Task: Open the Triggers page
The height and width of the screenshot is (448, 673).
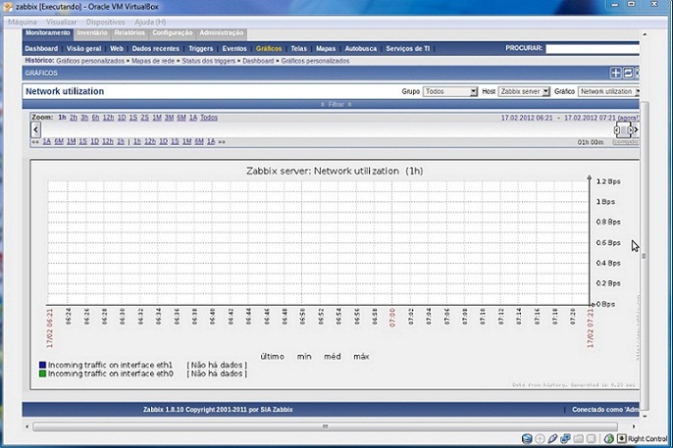Action: click(200, 49)
